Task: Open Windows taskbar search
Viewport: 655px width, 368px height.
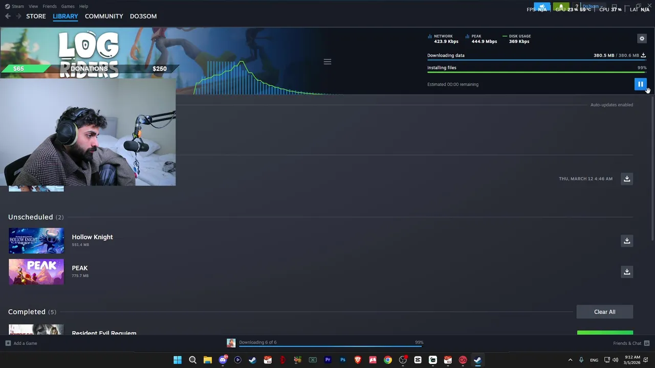Action: point(192,360)
